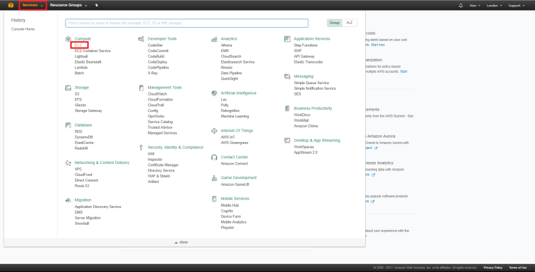The height and width of the screenshot is (272, 535).
Task: Open the DynamoDB service
Action: coord(84,137)
